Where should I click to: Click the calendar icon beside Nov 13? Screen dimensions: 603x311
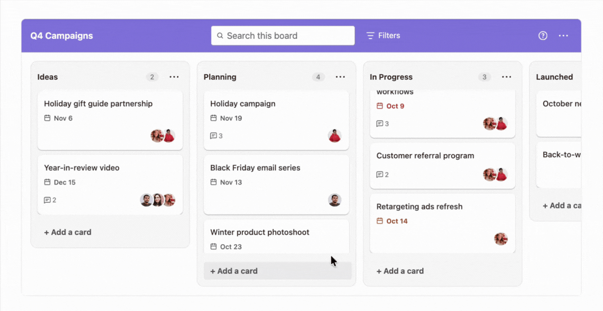(213, 182)
